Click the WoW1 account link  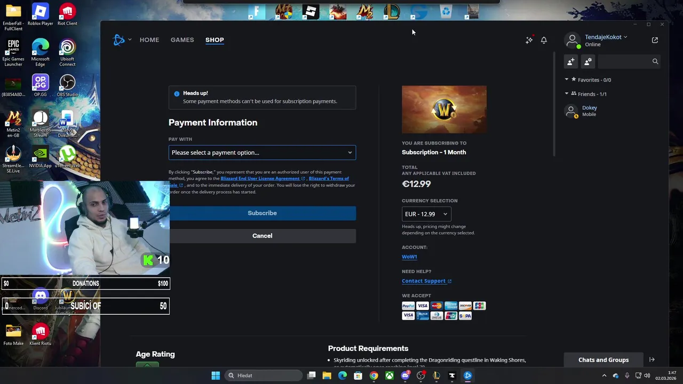point(409,257)
